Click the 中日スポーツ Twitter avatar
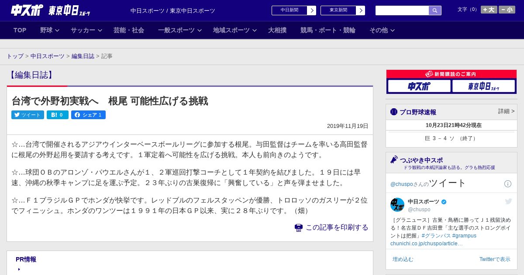This screenshot has width=524, height=275. coord(397,205)
